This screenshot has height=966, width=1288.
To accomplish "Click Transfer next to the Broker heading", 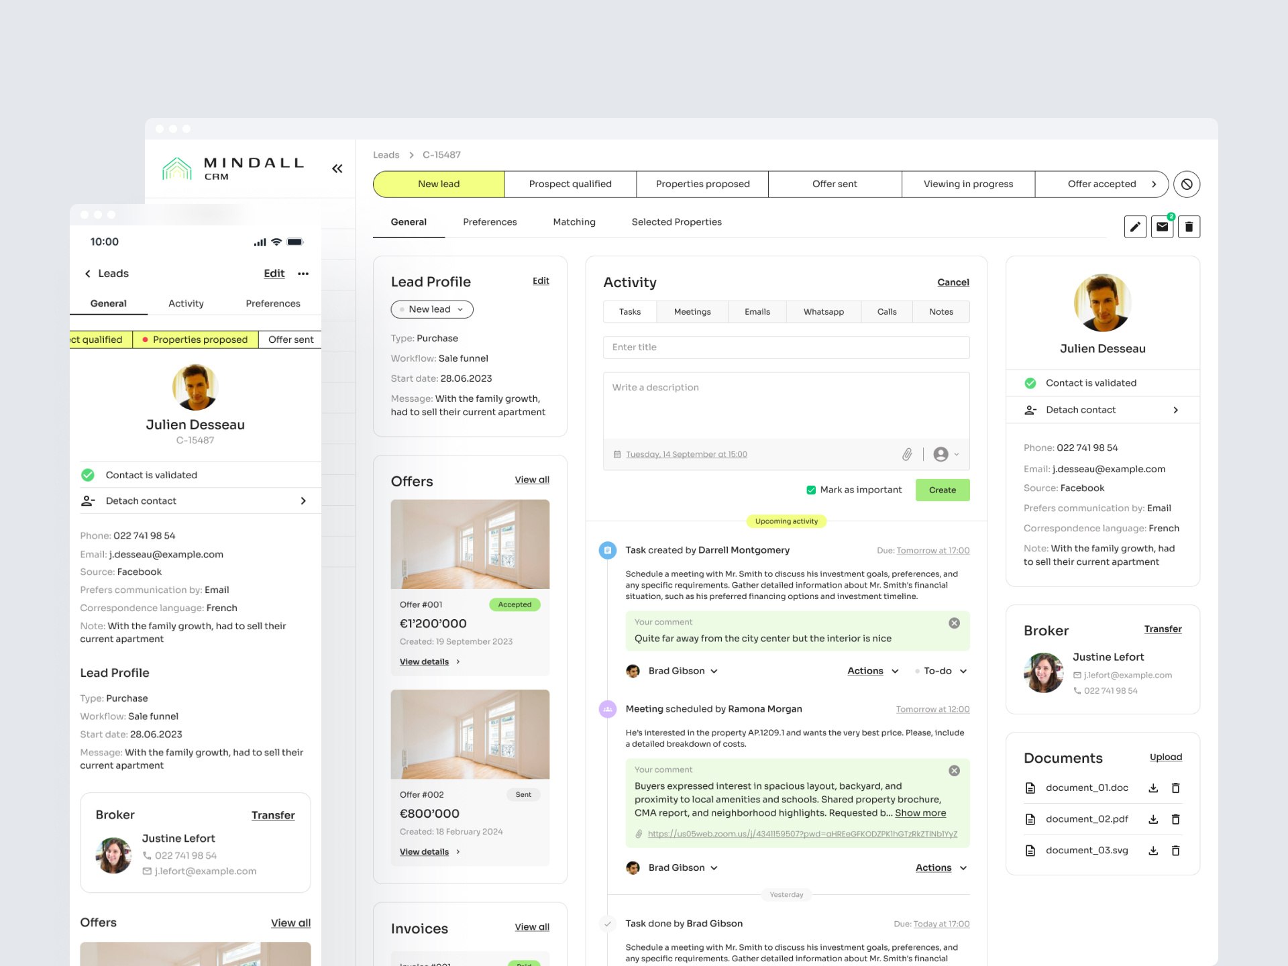I will (x=1163, y=629).
